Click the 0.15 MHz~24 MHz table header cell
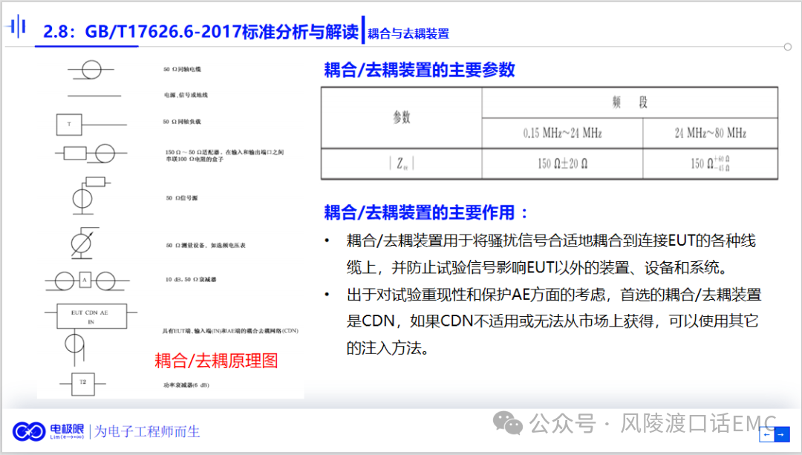 (561, 133)
